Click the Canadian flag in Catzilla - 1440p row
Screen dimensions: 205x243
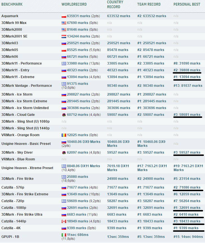pos(64,222)
